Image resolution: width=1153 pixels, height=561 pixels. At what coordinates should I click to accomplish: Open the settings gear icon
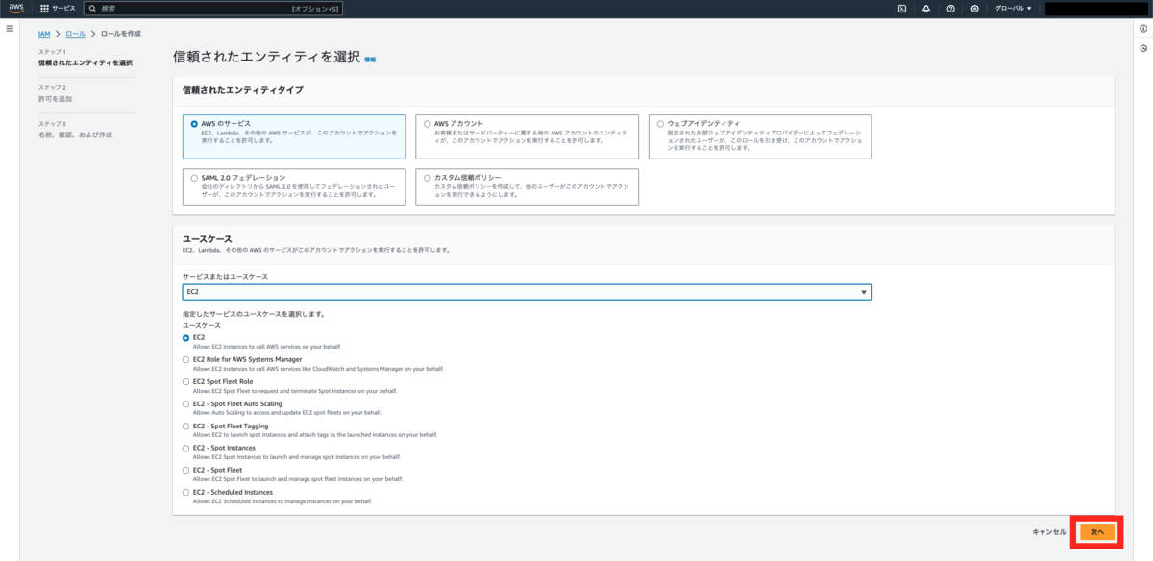point(974,9)
